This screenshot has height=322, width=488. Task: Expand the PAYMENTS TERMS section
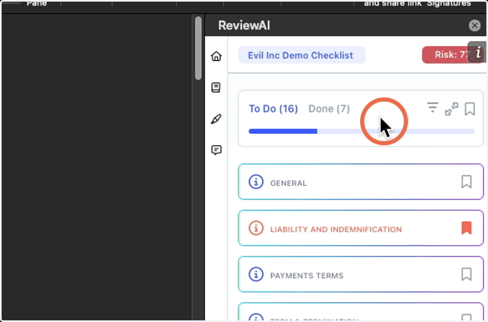[361, 275]
